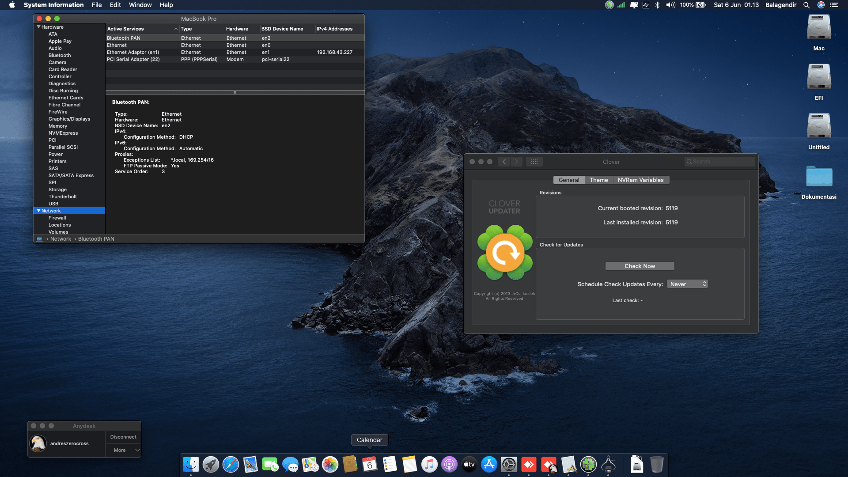Image resolution: width=848 pixels, height=477 pixels.
Task: Click the forward arrow in Clover toolbar
Action: (x=516, y=162)
